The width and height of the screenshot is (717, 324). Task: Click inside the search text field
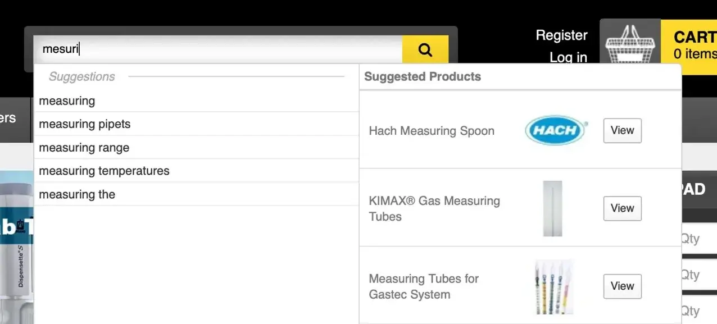click(x=219, y=49)
